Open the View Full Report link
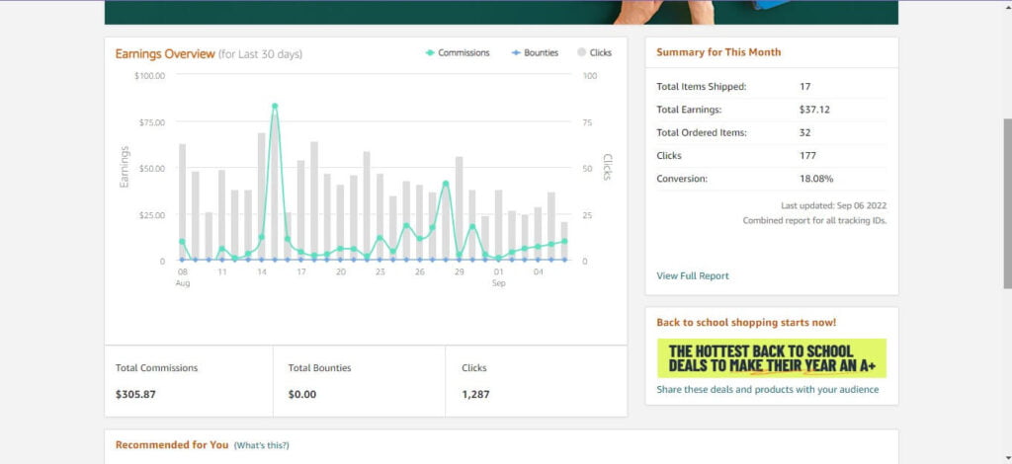The image size is (1012, 464). [x=693, y=275]
